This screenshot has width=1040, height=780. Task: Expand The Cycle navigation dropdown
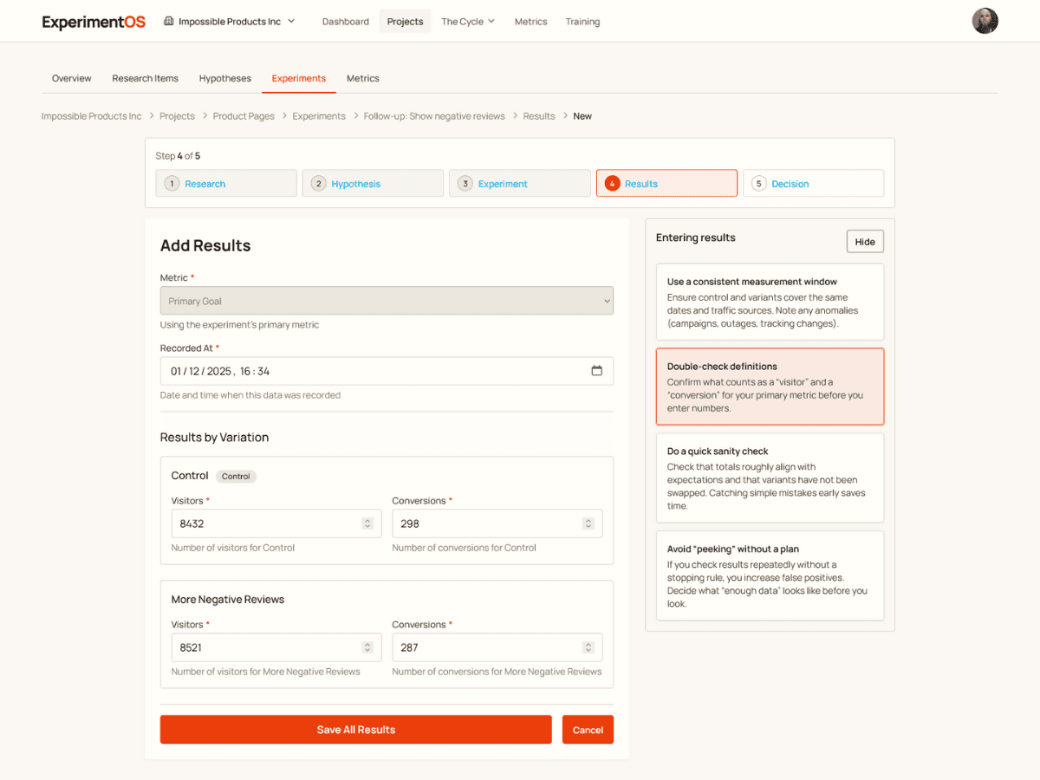468,21
